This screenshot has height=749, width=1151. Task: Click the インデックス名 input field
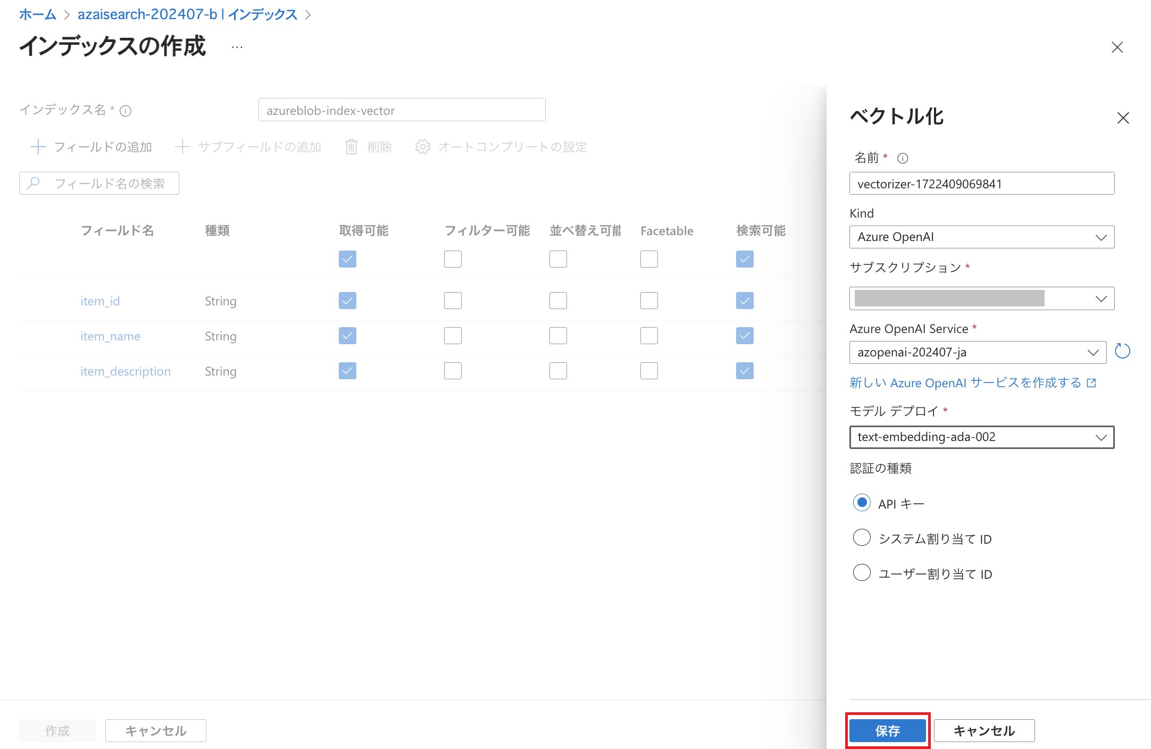(x=402, y=110)
